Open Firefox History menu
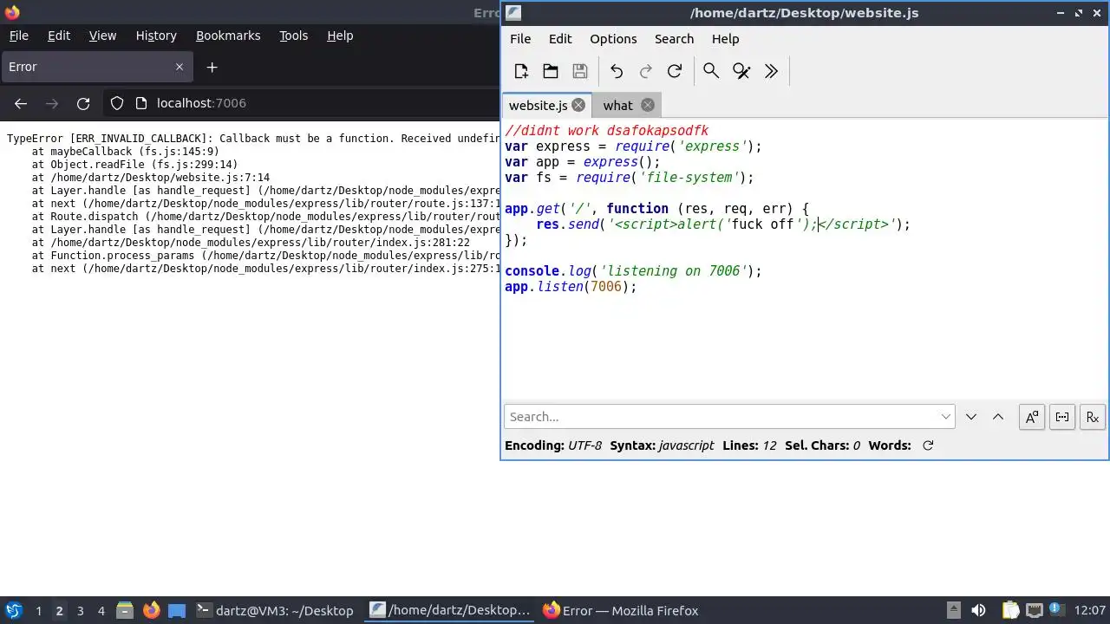The width and height of the screenshot is (1110, 624). click(156, 36)
